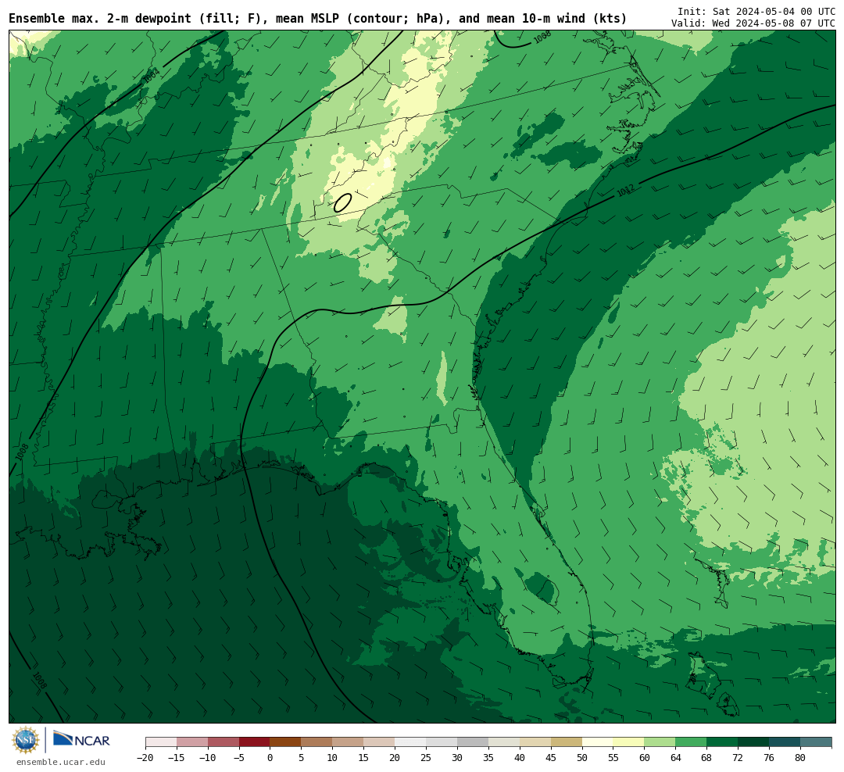Pick the darkest green swatch between 72 and 76
This screenshot has height=772, width=844.
pos(754,742)
